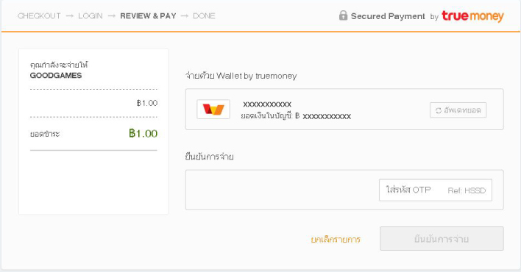Click the Ref: HSSD reference text
This screenshot has width=521, height=272.
pyautogui.click(x=467, y=190)
